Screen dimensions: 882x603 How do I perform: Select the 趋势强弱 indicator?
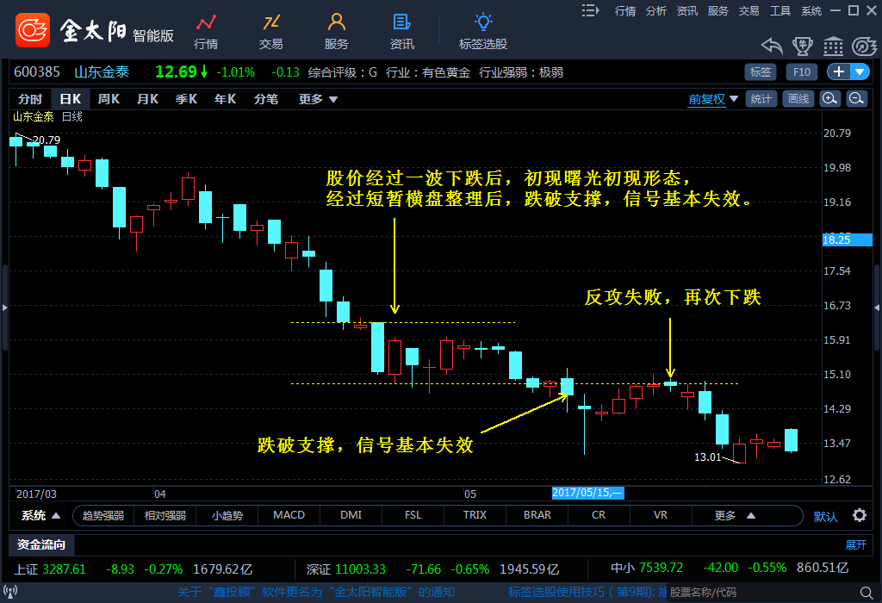[103, 516]
